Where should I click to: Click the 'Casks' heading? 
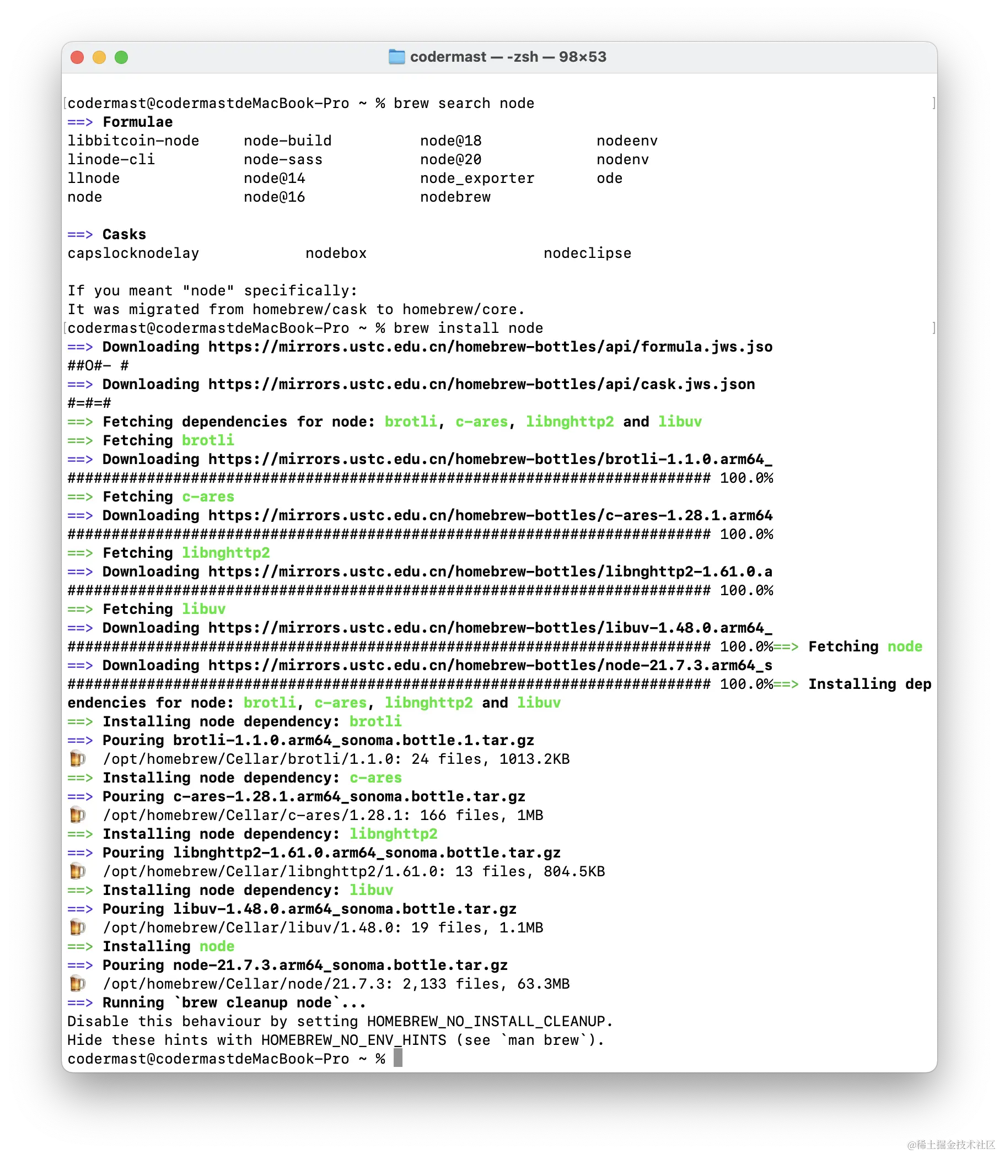coord(124,235)
